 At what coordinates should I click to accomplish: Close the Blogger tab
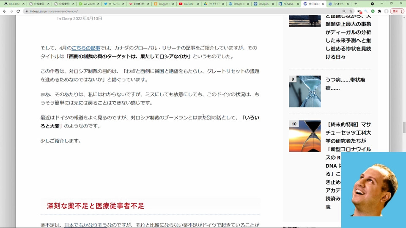[x=173, y=4]
